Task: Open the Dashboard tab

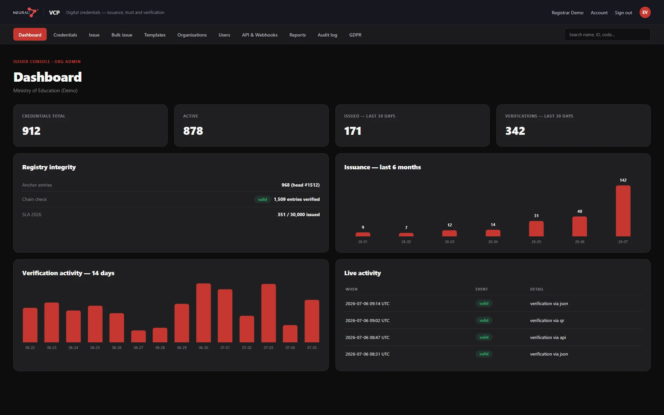Action: coord(30,35)
